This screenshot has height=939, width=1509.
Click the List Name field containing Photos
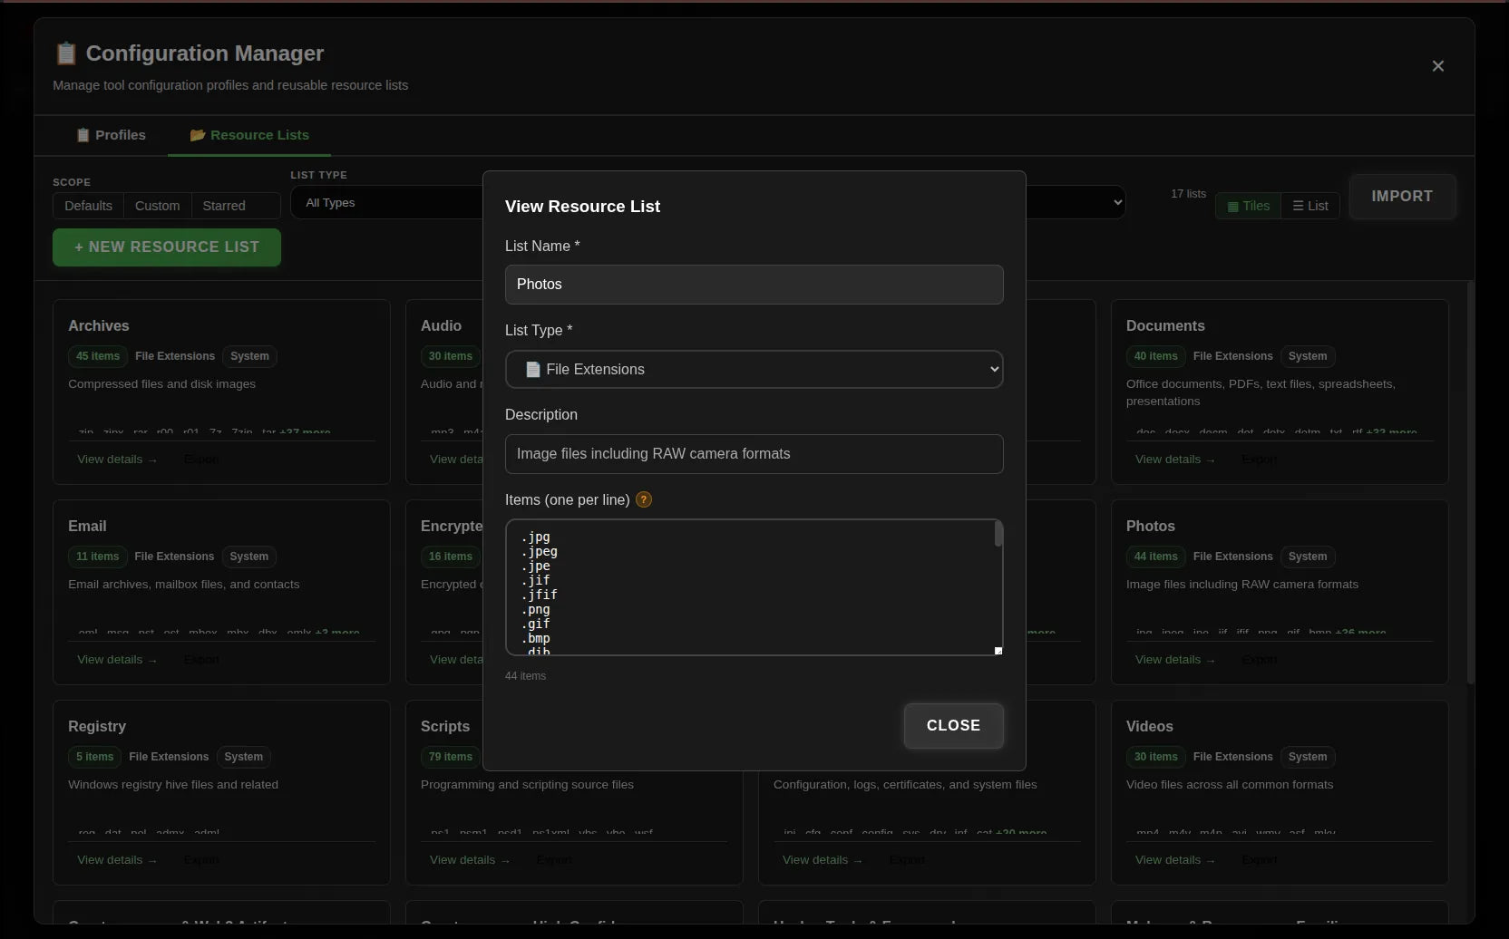754,285
